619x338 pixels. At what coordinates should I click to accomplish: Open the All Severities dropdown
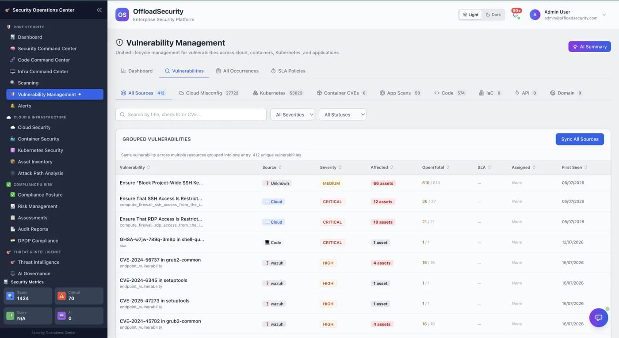(293, 114)
